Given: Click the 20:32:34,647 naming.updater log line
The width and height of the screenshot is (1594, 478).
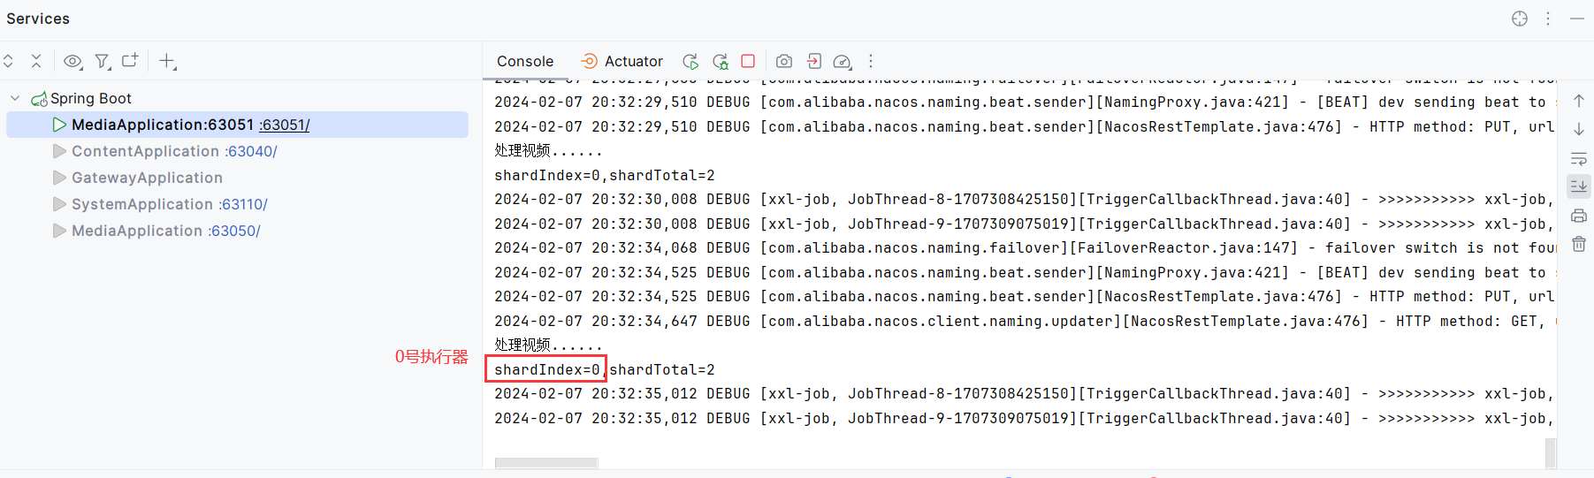Looking at the screenshot, I should click(1025, 322).
